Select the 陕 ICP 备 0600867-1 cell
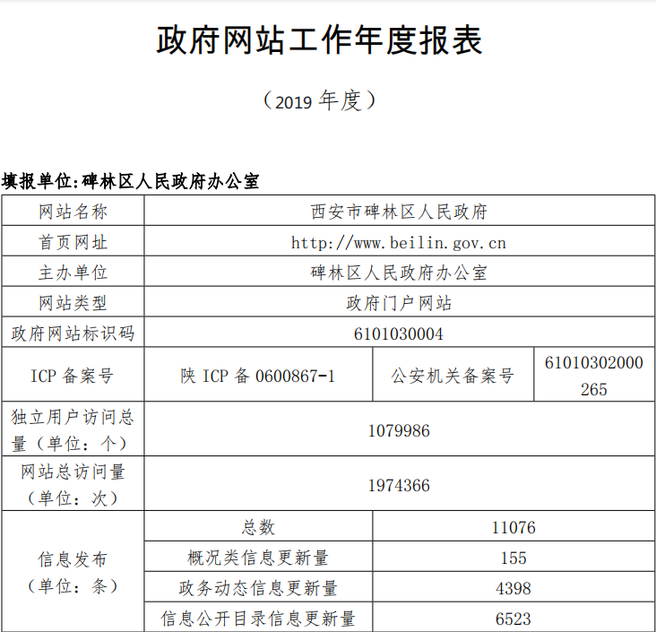The image size is (656, 632). (x=258, y=376)
